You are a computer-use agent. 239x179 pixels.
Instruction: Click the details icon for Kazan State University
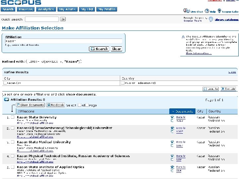click(172, 117)
